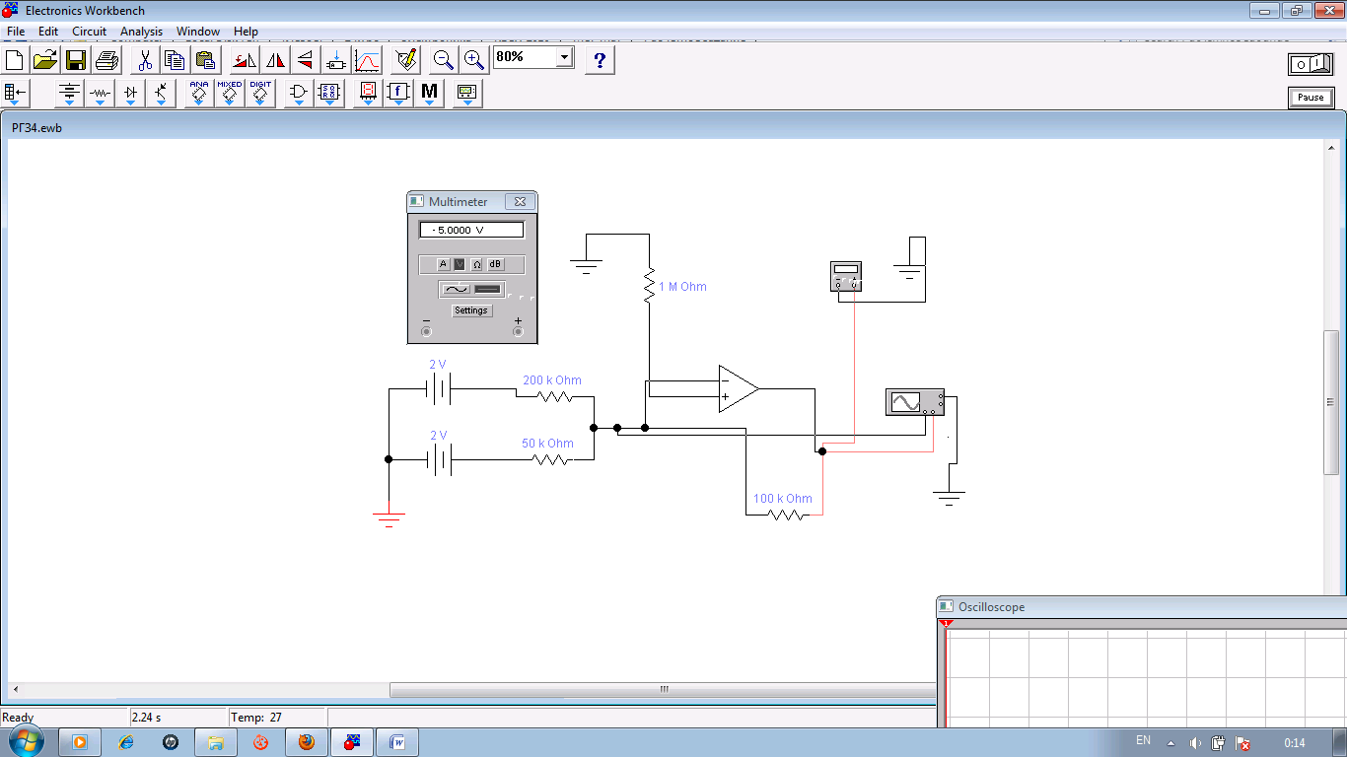Cut selection with the scissors icon
1347x757 pixels.
click(x=144, y=60)
